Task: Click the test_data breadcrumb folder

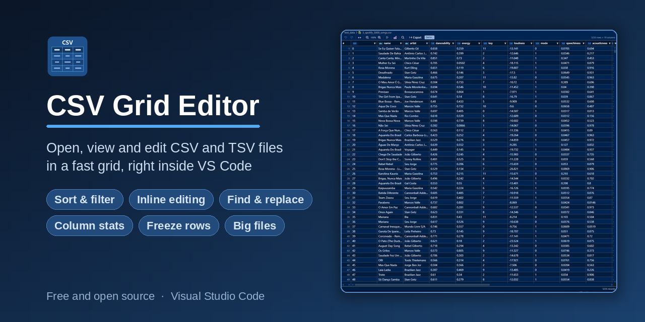Action: (x=350, y=33)
